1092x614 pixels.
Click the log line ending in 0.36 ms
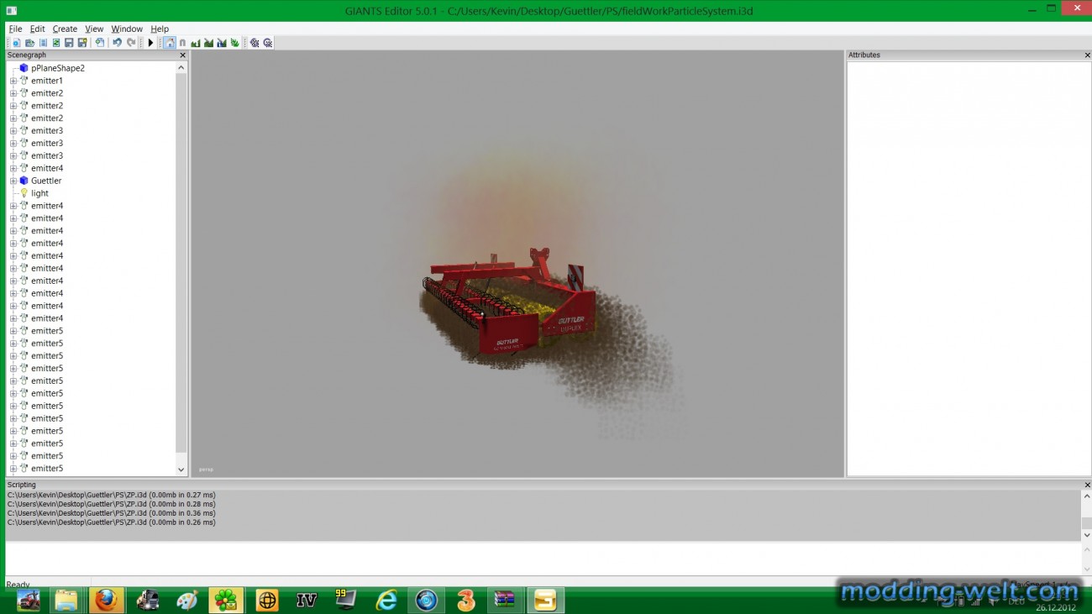point(112,513)
